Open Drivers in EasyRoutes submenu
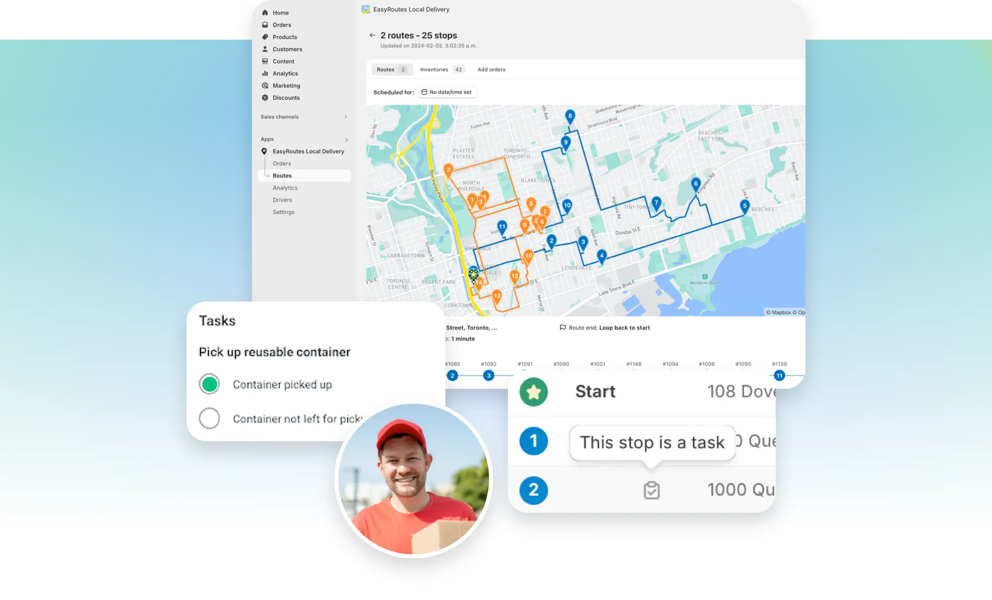Image resolution: width=992 pixels, height=600 pixels. [x=282, y=200]
